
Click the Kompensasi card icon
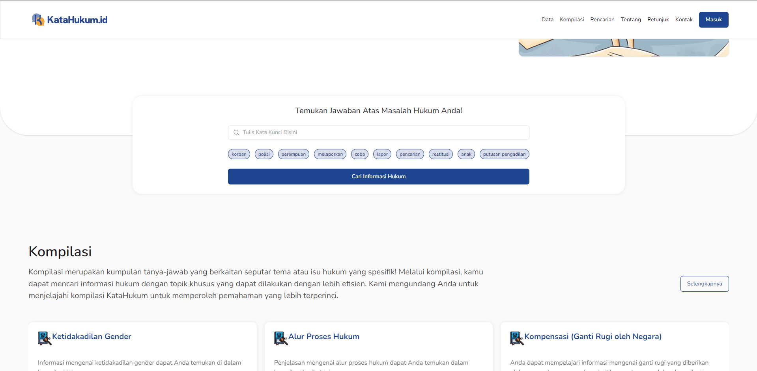click(x=516, y=338)
